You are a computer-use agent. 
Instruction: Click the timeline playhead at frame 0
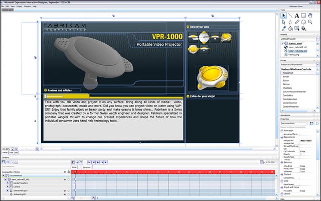[75, 172]
